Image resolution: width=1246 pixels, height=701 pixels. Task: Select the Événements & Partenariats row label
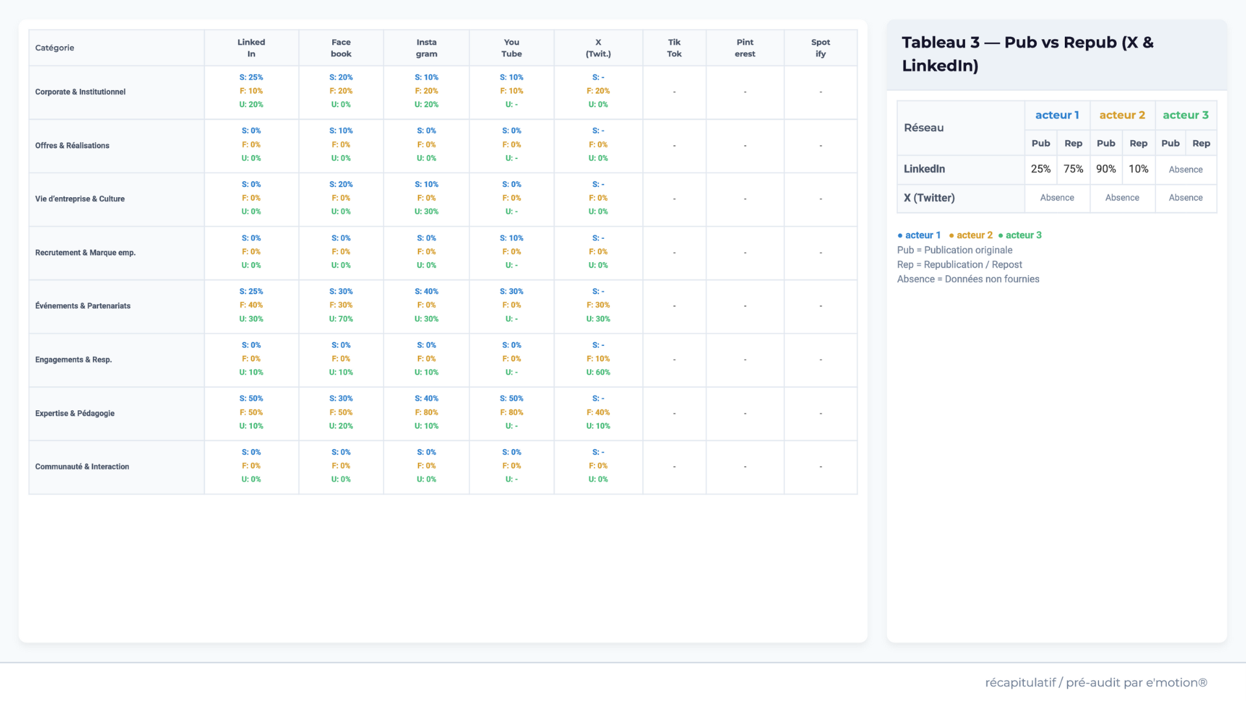pyautogui.click(x=82, y=306)
